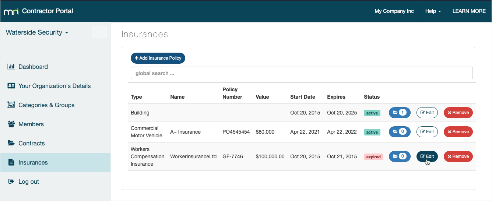
Task: Collapse the sidebar with the chevron button
Action: coord(99,32)
